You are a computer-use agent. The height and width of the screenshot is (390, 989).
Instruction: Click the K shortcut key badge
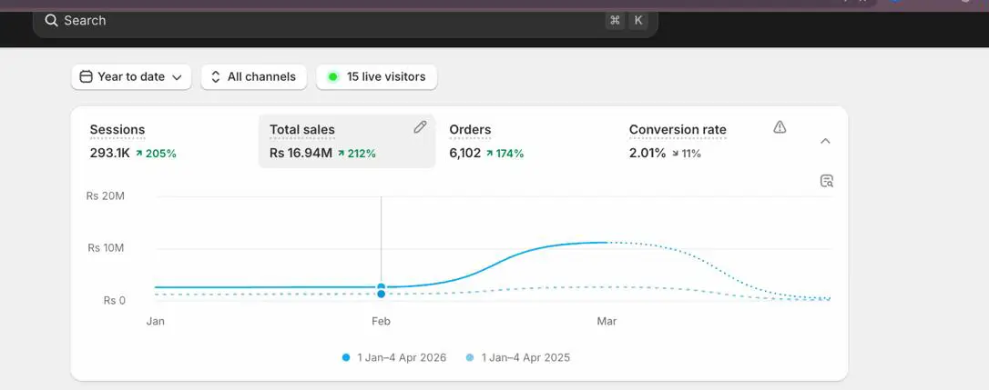pos(638,20)
